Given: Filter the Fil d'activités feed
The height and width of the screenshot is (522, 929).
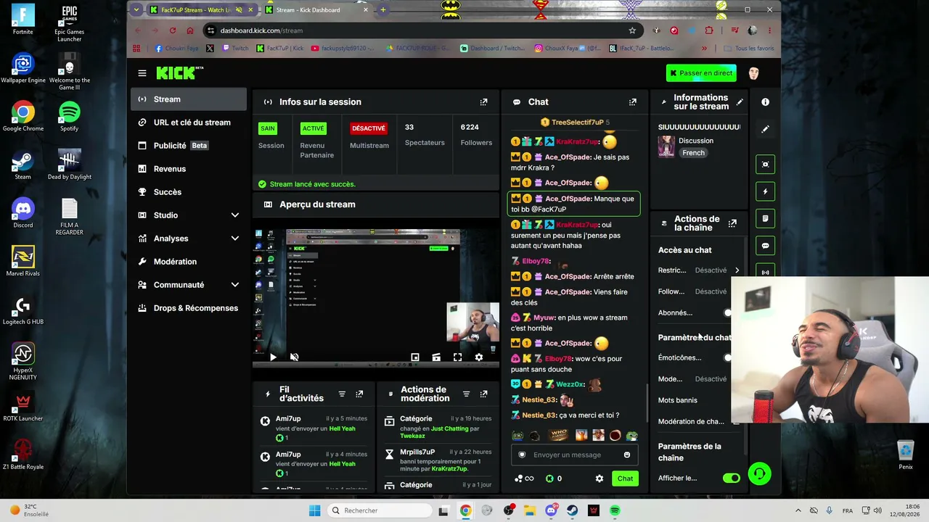Looking at the screenshot, I should (x=342, y=394).
